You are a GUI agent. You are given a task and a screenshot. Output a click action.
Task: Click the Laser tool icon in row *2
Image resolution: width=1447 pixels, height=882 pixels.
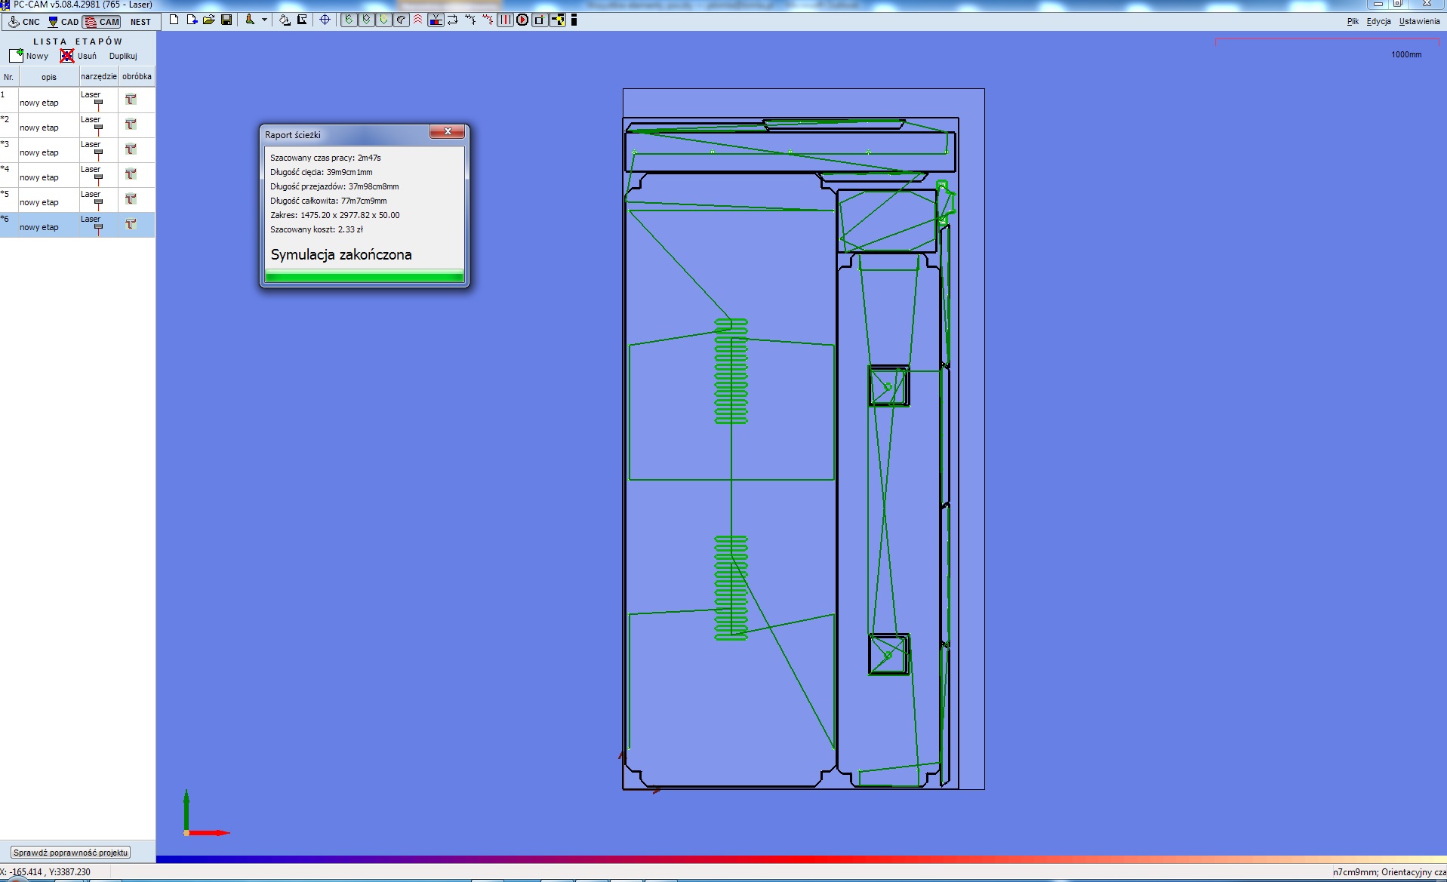[x=98, y=128]
